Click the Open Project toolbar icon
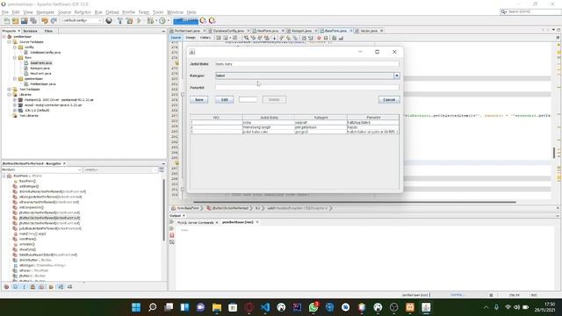562x316 pixels. 24,21
